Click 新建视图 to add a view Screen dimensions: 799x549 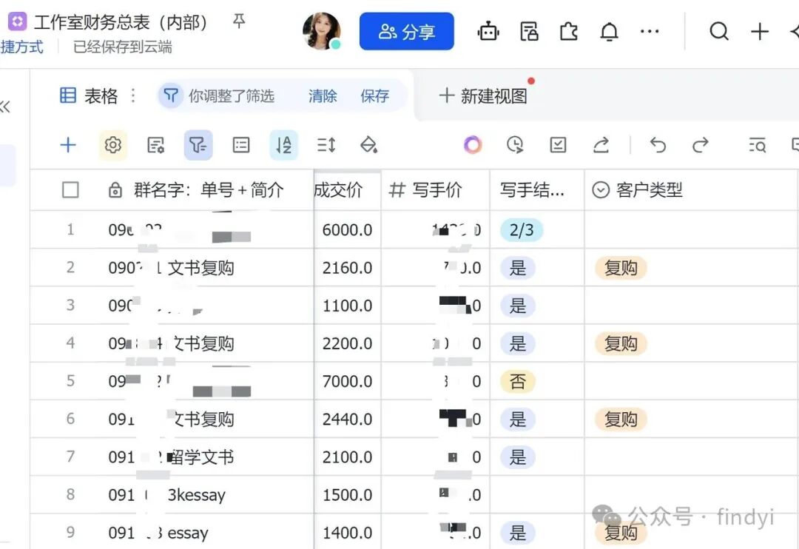tap(483, 95)
